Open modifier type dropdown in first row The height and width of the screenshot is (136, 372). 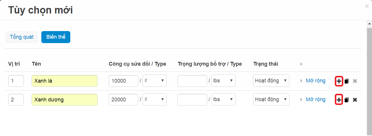click(x=155, y=81)
